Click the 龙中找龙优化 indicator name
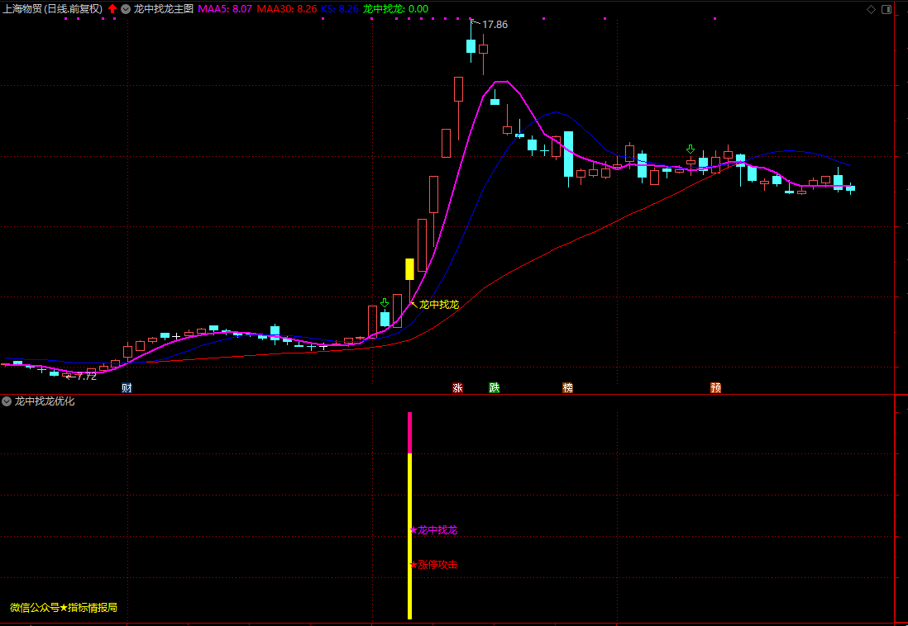The height and width of the screenshot is (626, 908). (45, 401)
